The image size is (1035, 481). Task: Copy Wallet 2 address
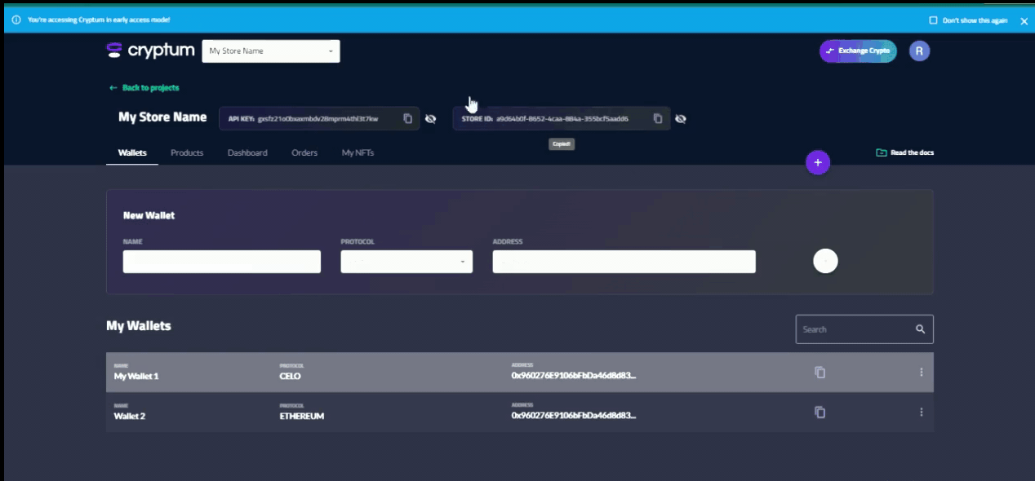(820, 413)
